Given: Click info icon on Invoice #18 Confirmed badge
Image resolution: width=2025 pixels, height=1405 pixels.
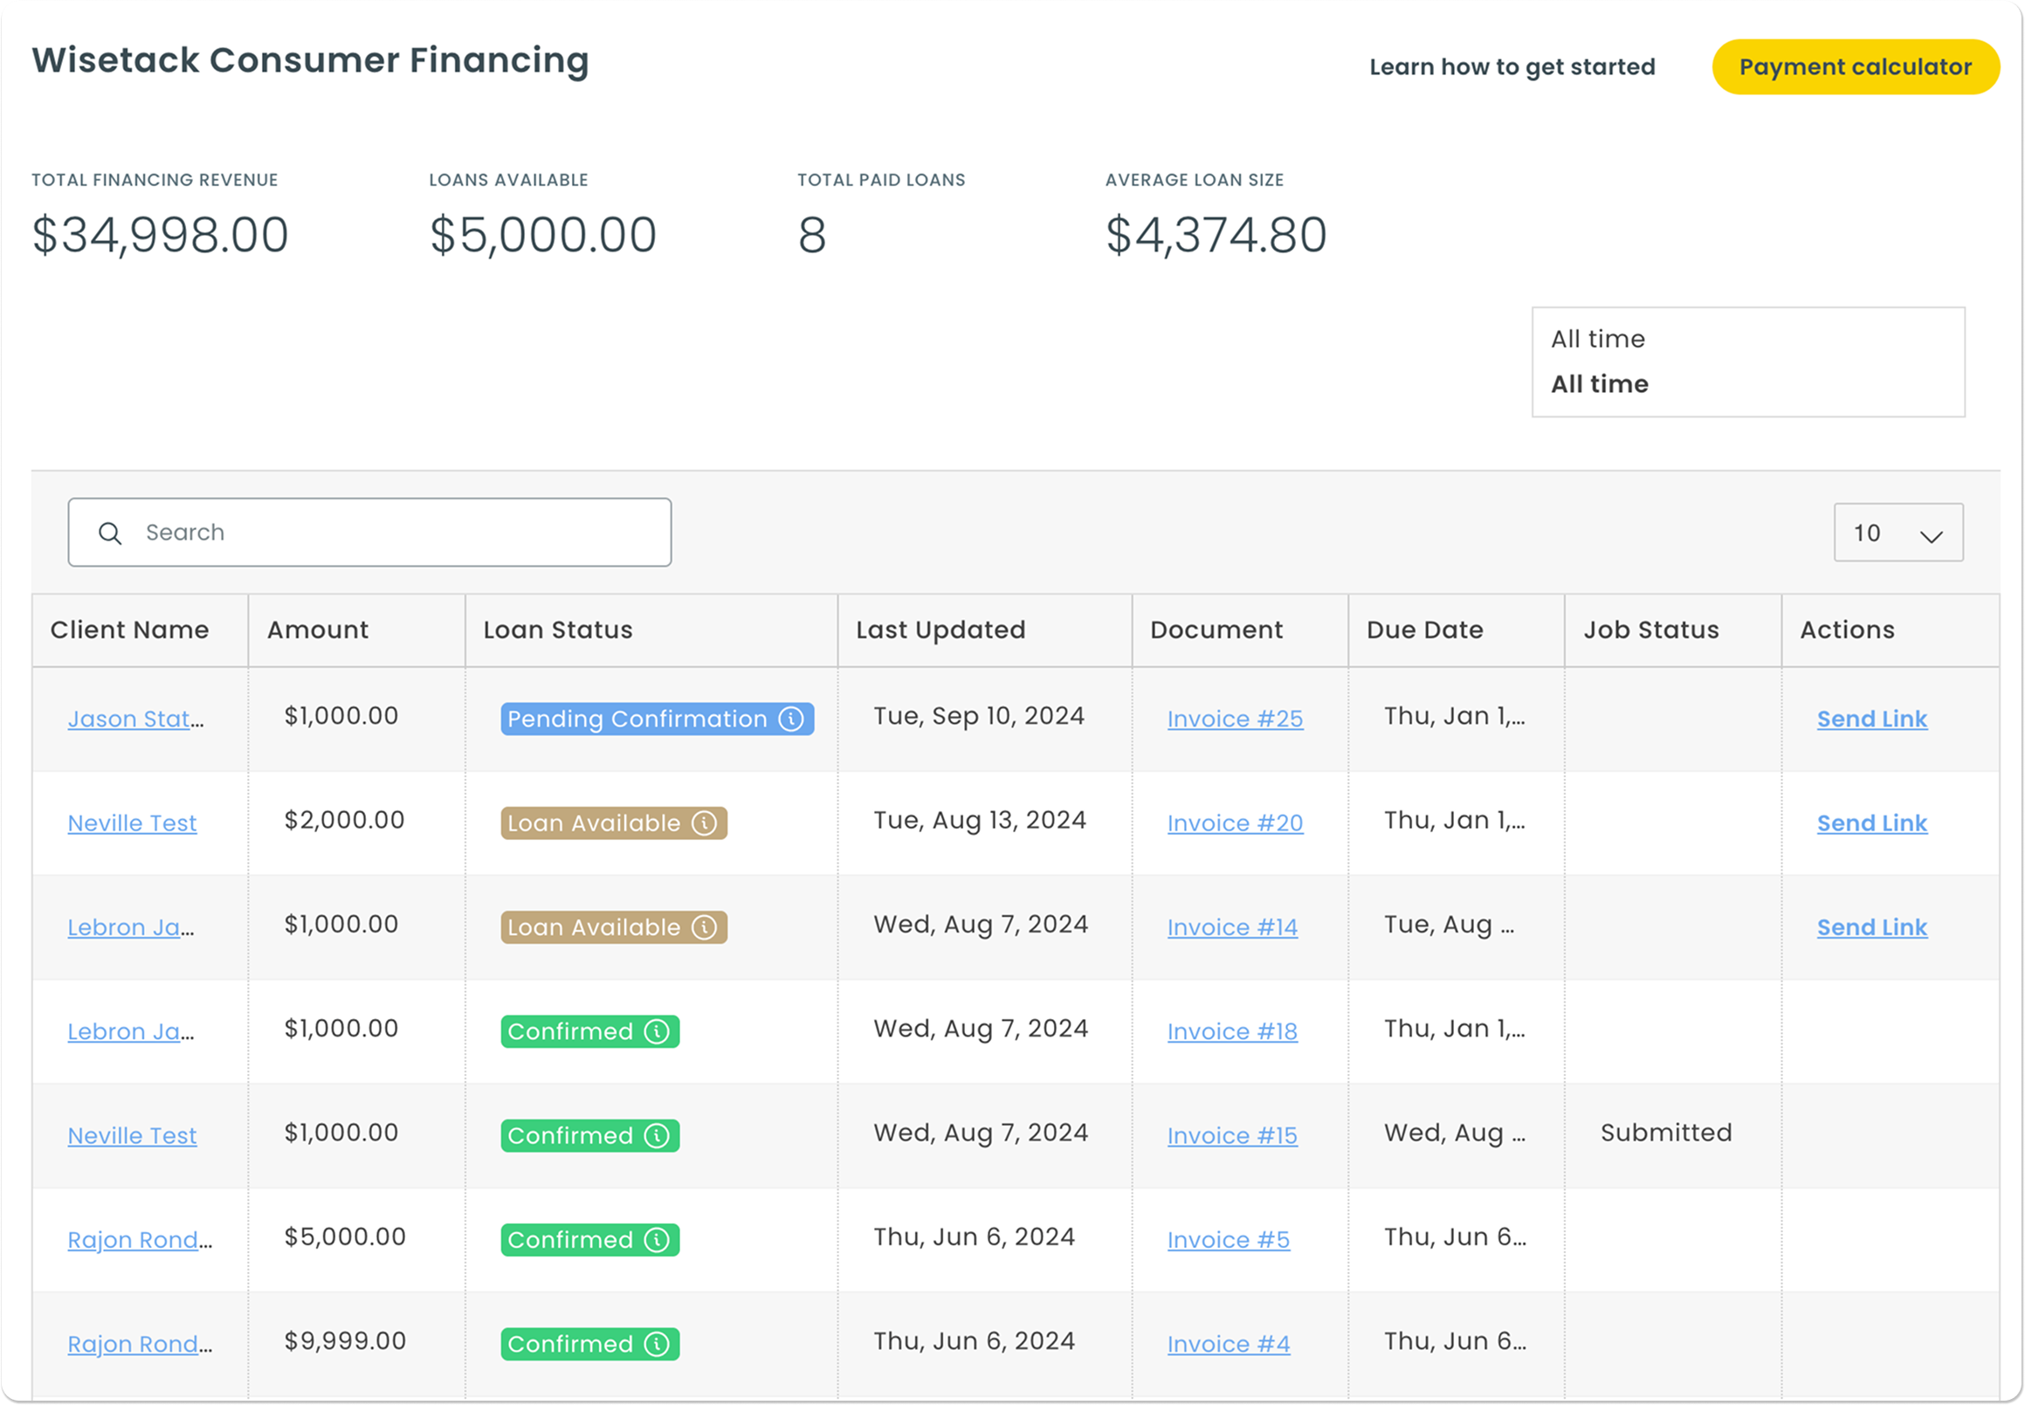Looking at the screenshot, I should click(x=657, y=1031).
